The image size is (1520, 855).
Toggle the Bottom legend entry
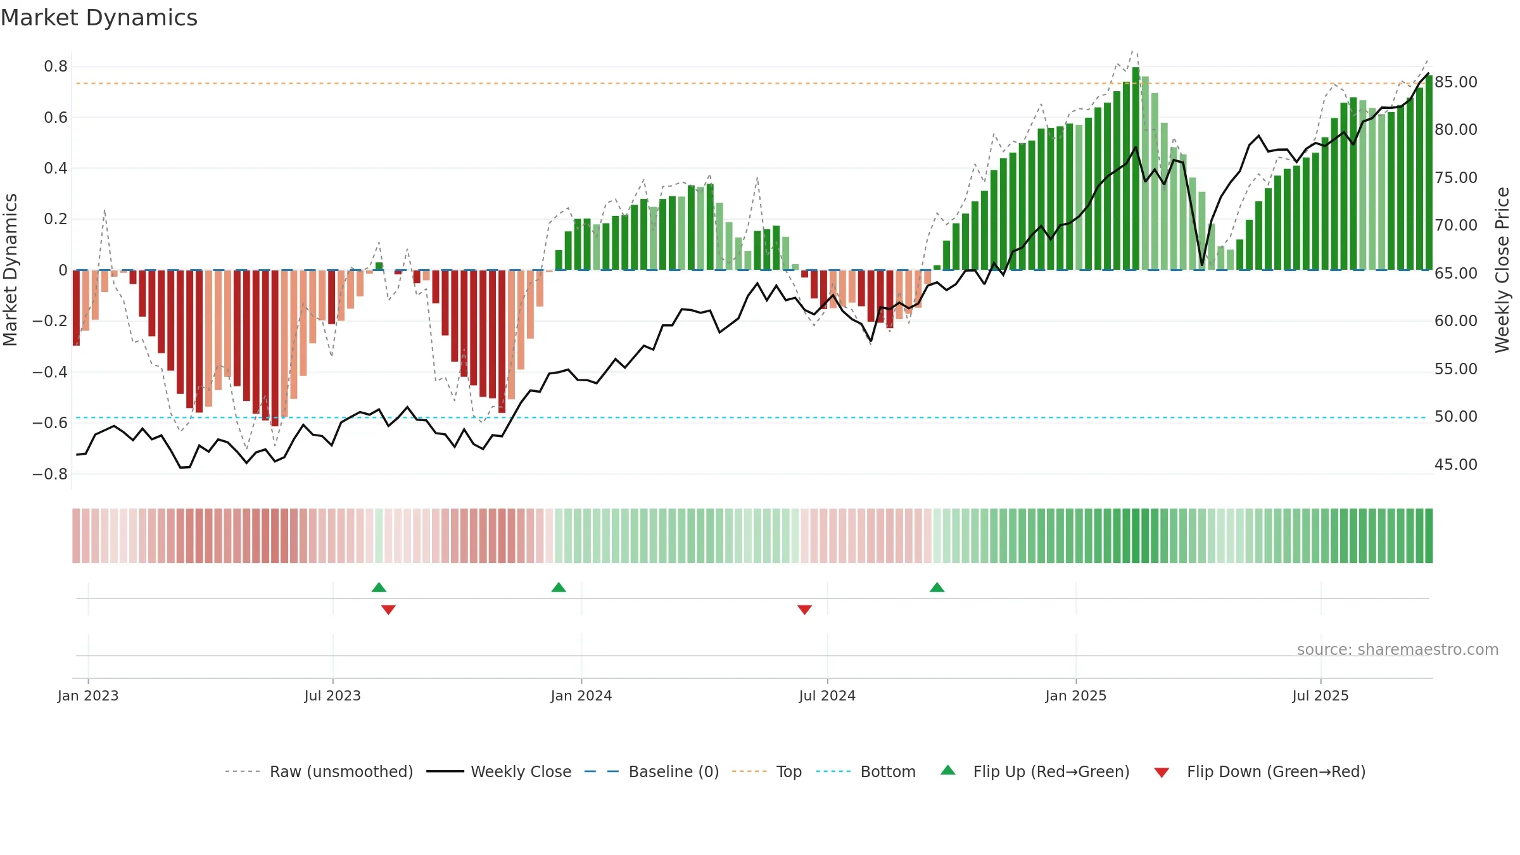(x=888, y=771)
